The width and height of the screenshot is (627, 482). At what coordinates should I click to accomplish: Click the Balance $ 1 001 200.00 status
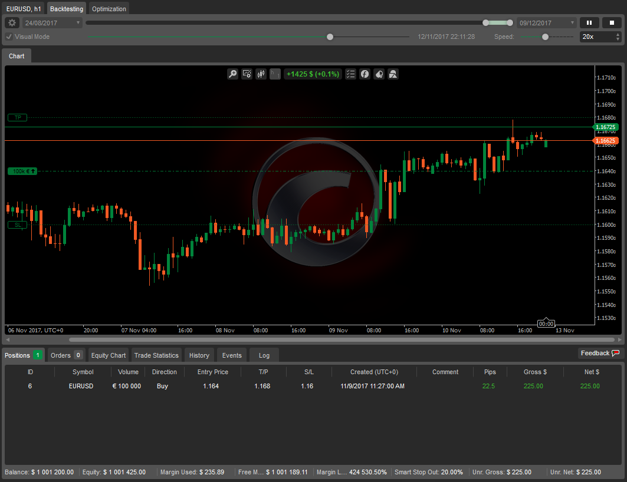pos(39,472)
